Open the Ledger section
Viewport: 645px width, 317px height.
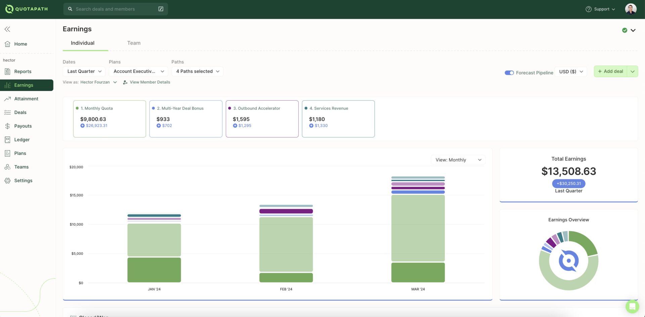[7, 139]
